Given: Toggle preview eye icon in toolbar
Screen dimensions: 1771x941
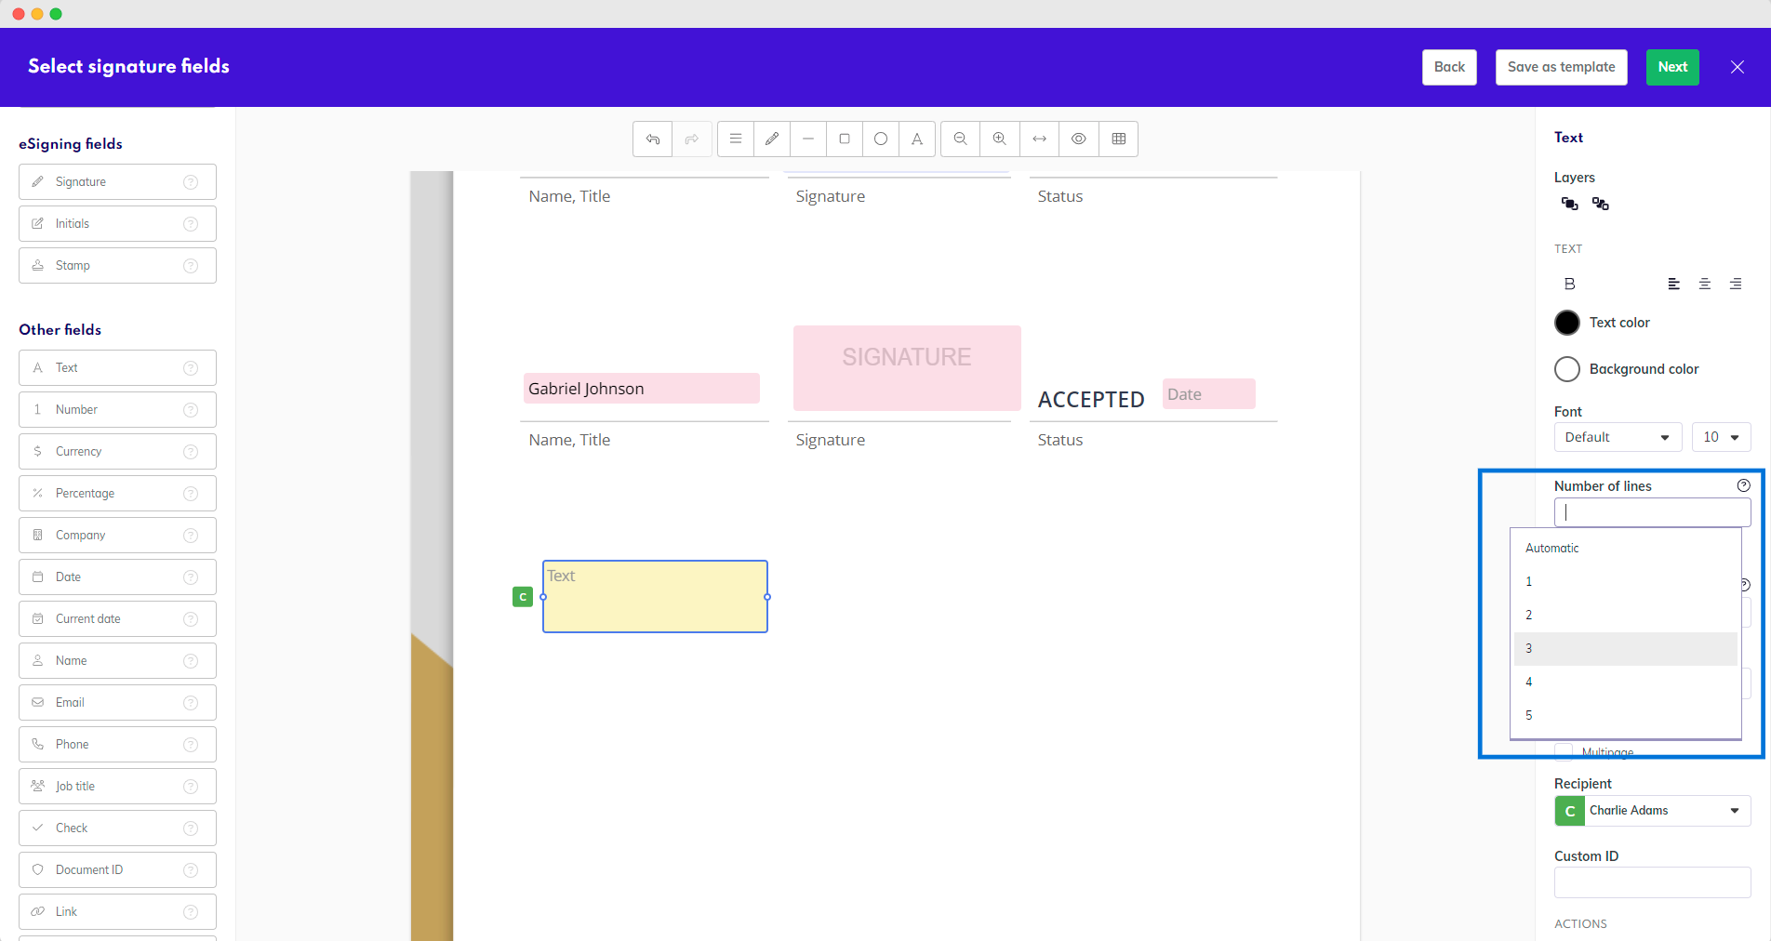Looking at the screenshot, I should pos(1079,139).
